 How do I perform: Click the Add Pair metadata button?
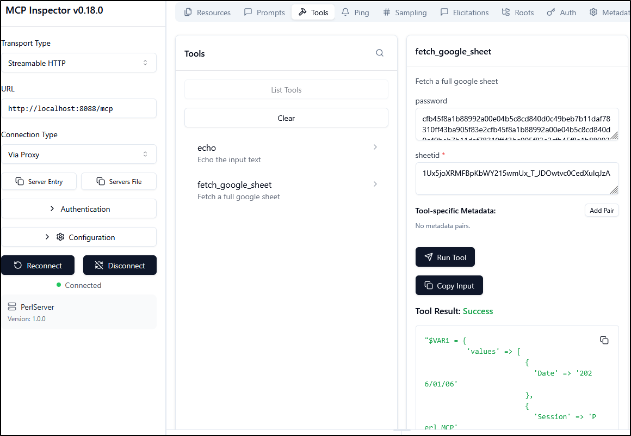[602, 211]
